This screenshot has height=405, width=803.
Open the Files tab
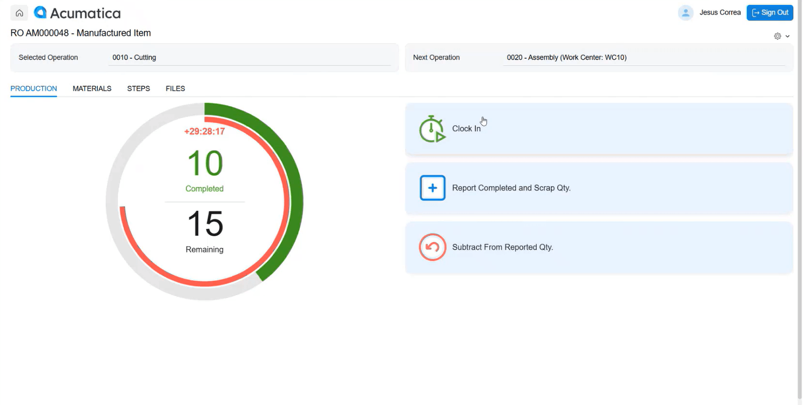(x=175, y=89)
